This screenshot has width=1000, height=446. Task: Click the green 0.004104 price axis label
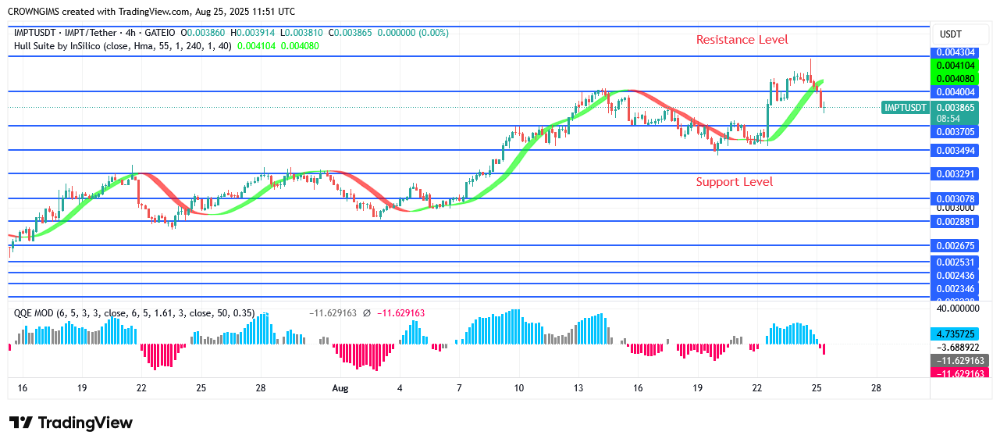(956, 66)
